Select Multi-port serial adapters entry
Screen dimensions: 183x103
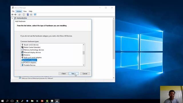click(x=33, y=58)
